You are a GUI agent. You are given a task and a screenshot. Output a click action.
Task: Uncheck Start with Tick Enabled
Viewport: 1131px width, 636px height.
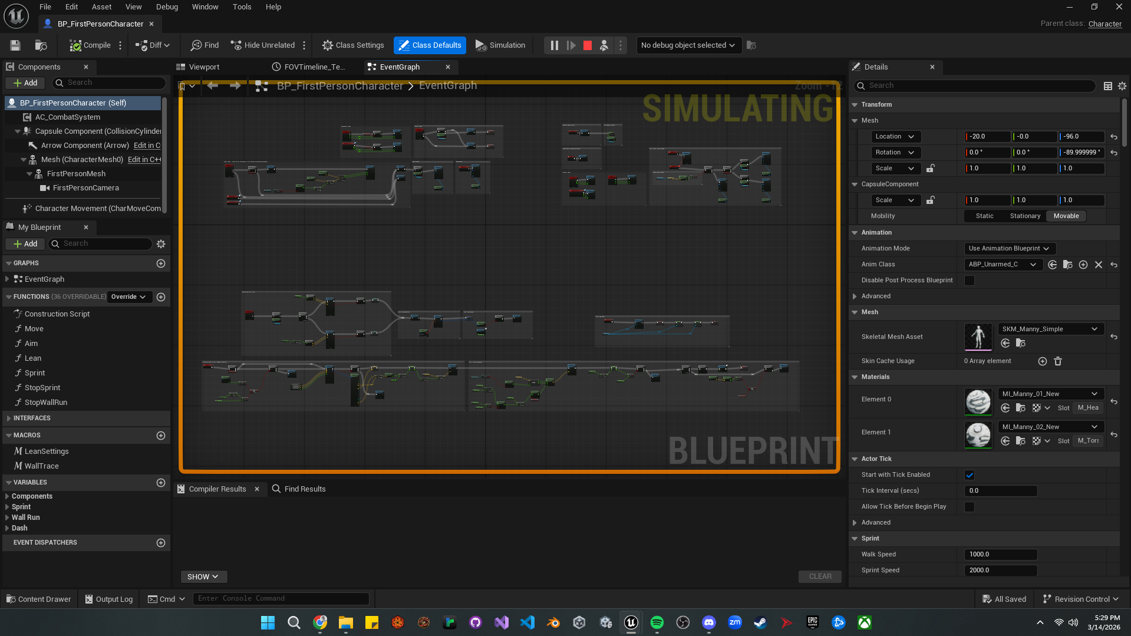pos(969,475)
